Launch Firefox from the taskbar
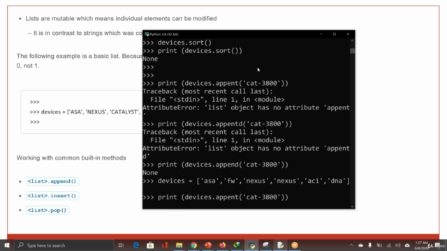Viewport: 447px width, 251px height. [222, 245]
